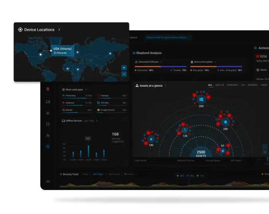The width and height of the screenshot is (269, 214).
Task: Click the Shepherd Analysis icon
Action: pyautogui.click(x=134, y=53)
